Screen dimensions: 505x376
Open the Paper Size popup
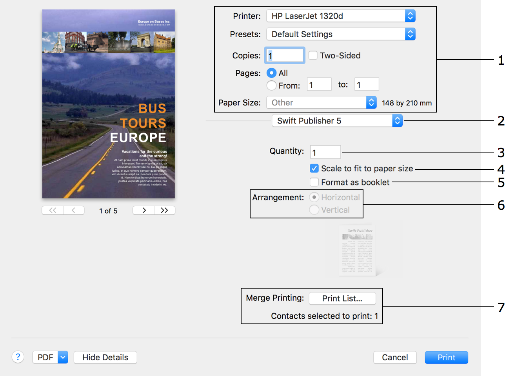point(322,103)
